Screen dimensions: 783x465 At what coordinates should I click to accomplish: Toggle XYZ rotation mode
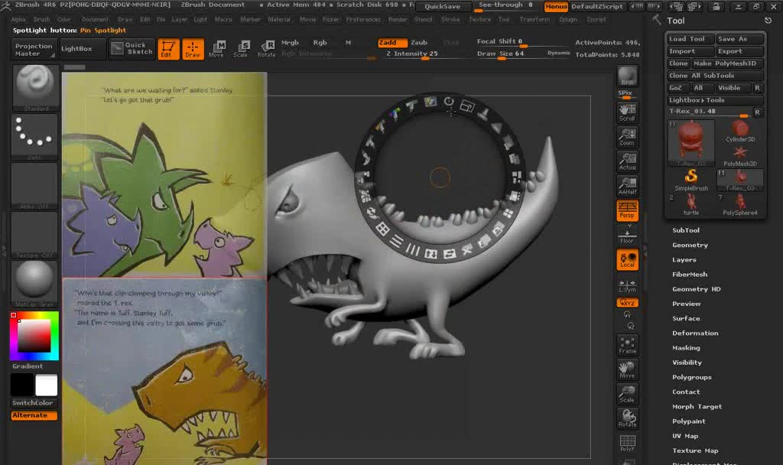pos(627,303)
